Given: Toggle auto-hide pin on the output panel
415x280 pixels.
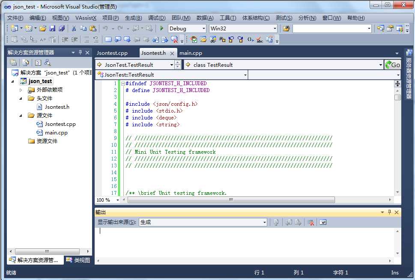Looking at the screenshot, I should tap(389, 212).
